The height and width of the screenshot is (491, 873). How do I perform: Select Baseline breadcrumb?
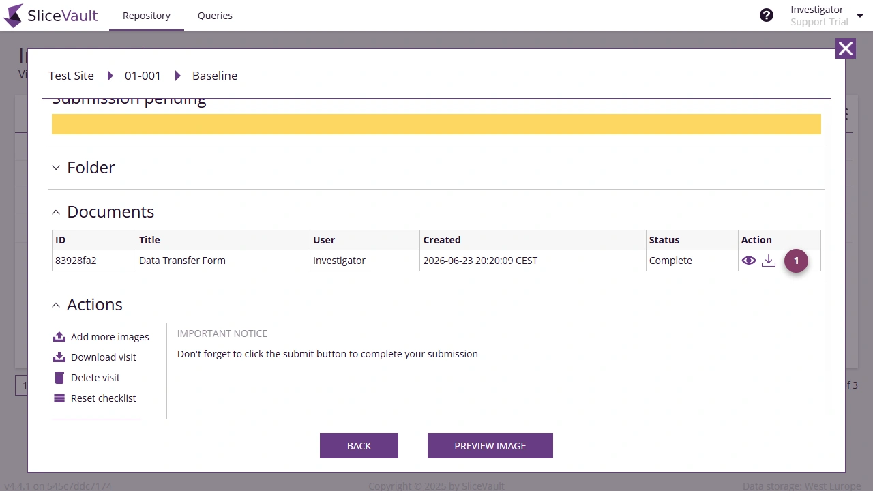pyautogui.click(x=215, y=76)
